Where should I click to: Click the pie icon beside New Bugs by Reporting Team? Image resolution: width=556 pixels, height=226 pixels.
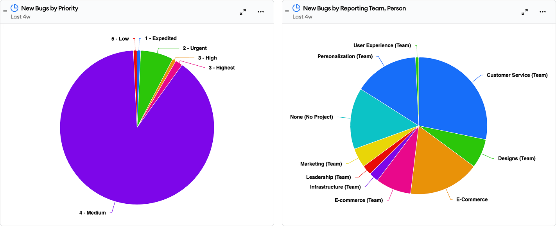(296, 8)
